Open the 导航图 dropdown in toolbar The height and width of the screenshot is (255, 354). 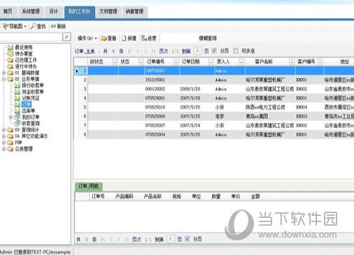tap(15, 27)
